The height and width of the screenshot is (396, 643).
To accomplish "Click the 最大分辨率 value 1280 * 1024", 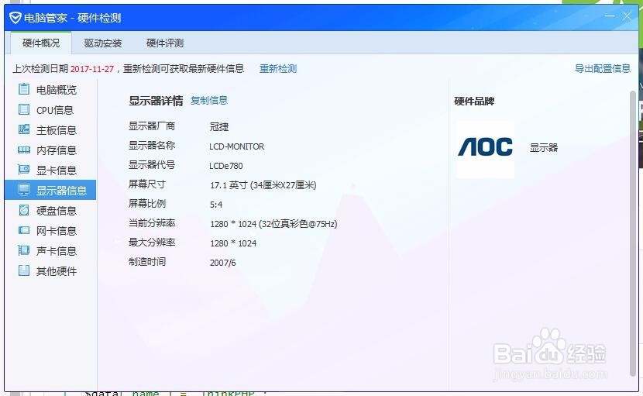I will [233, 243].
